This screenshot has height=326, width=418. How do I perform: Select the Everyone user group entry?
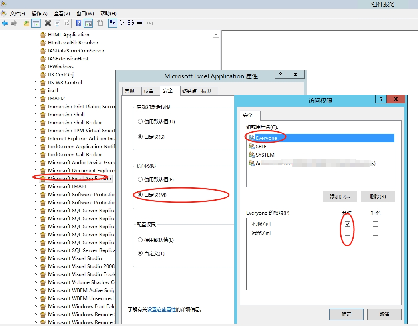tap(320, 138)
